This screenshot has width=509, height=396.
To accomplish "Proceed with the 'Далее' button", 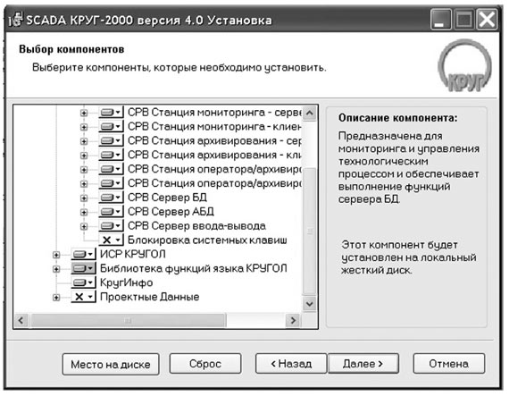I will [363, 364].
